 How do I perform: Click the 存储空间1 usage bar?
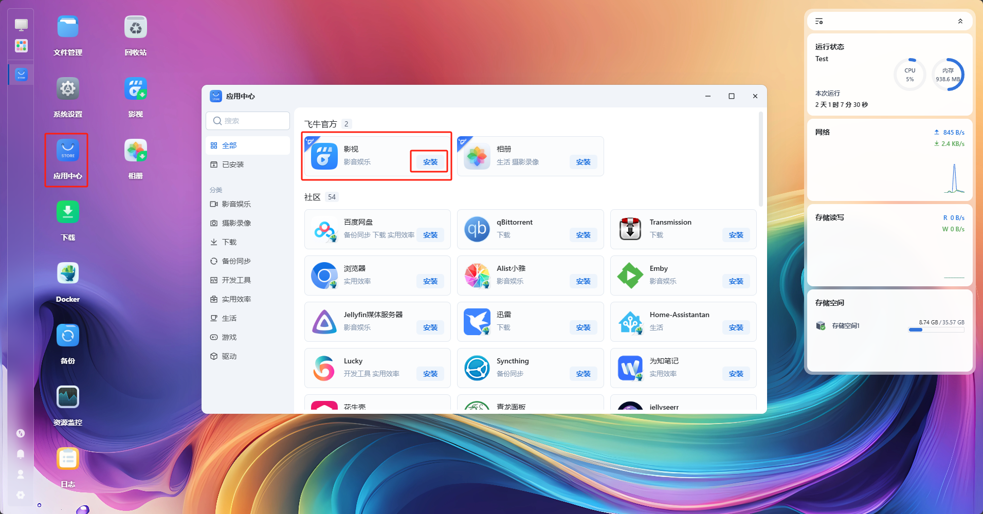[x=936, y=330]
